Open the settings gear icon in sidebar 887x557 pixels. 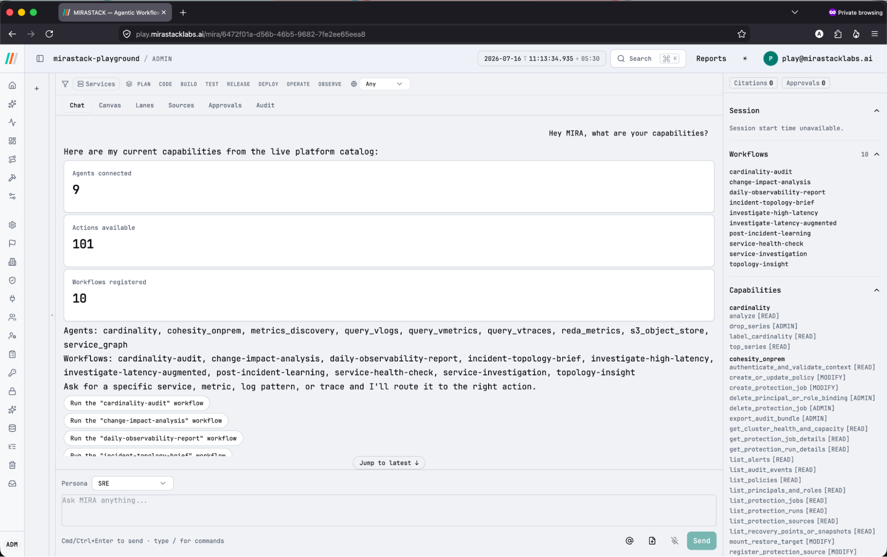(x=12, y=225)
